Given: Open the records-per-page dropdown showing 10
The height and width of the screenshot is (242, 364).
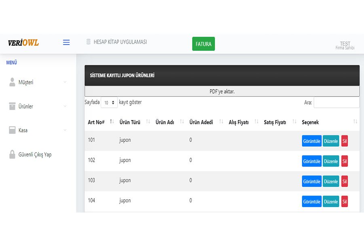Looking at the screenshot, I should [109, 102].
